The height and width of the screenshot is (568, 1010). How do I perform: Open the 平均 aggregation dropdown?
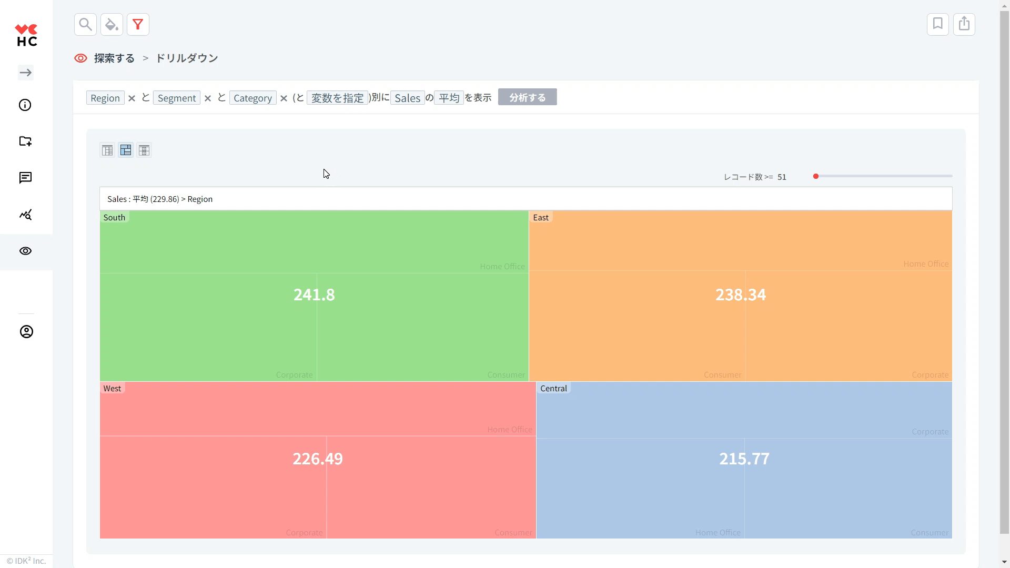(449, 98)
